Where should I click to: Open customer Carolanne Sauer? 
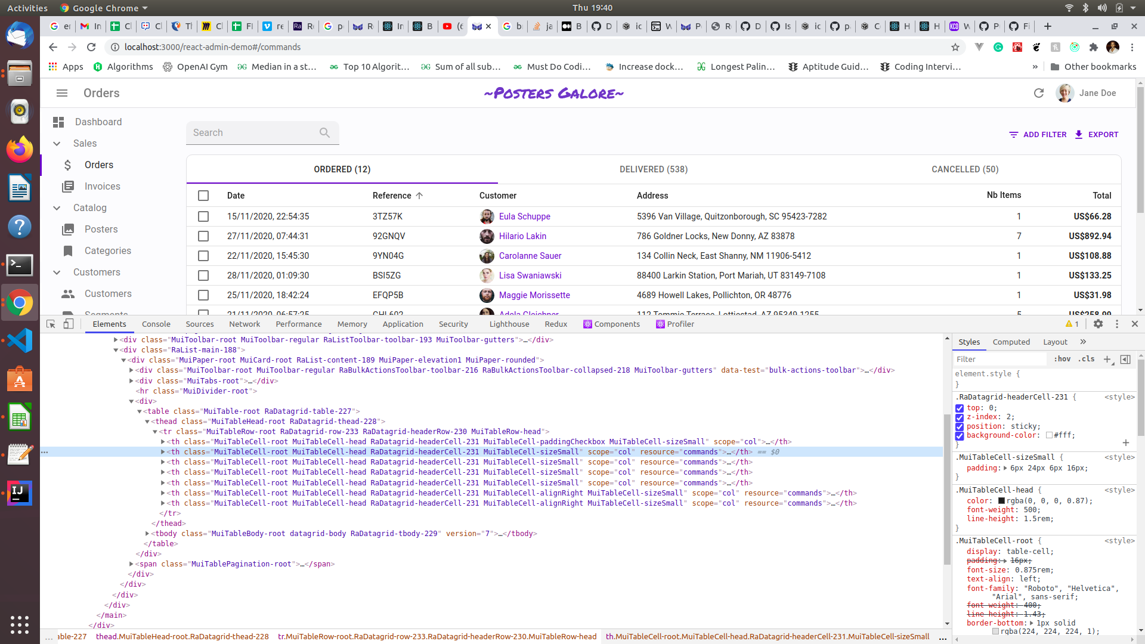530,255
